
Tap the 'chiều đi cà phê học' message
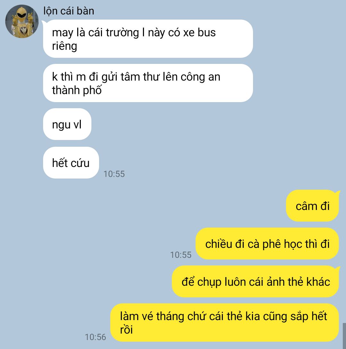(267, 243)
